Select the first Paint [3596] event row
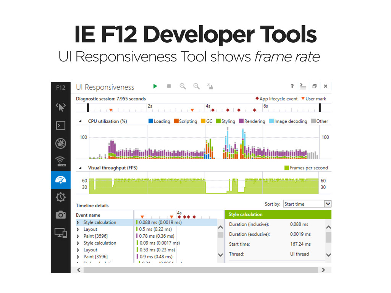 pos(95,236)
